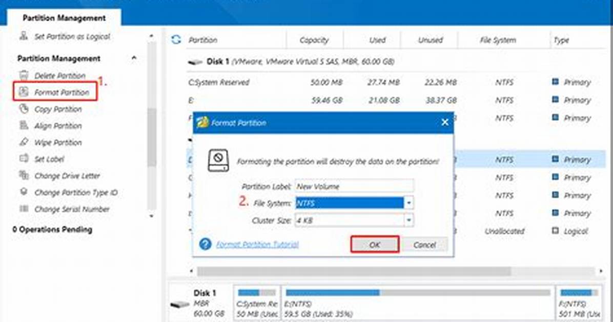Choose Change Serial Number option
The width and height of the screenshot is (613, 322).
[72, 209]
